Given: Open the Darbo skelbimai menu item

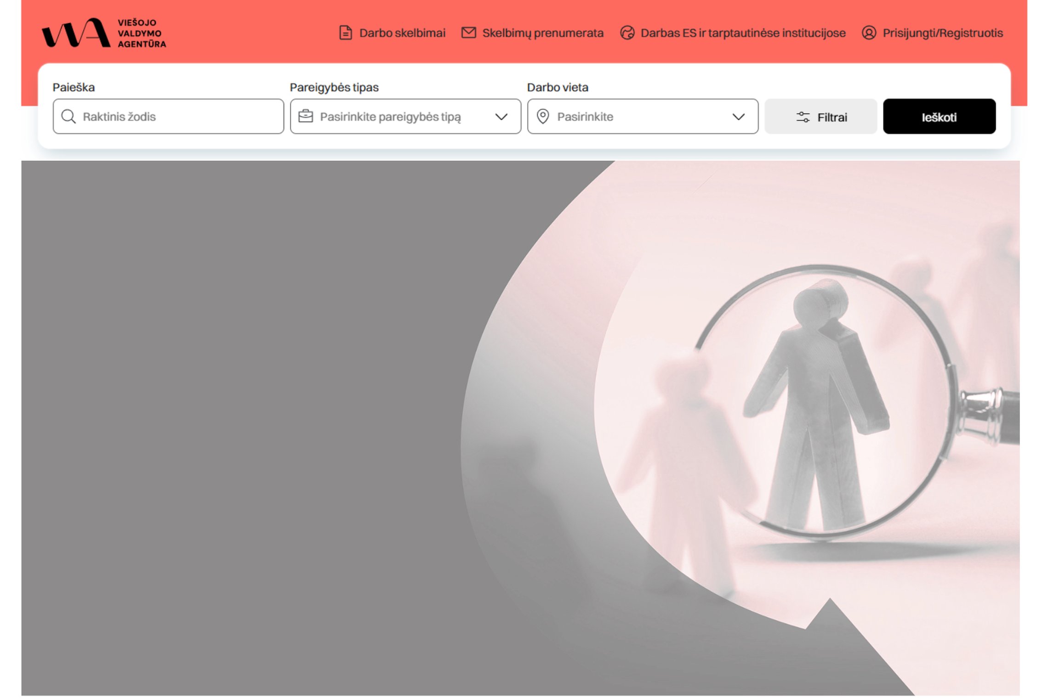Looking at the screenshot, I should (402, 33).
